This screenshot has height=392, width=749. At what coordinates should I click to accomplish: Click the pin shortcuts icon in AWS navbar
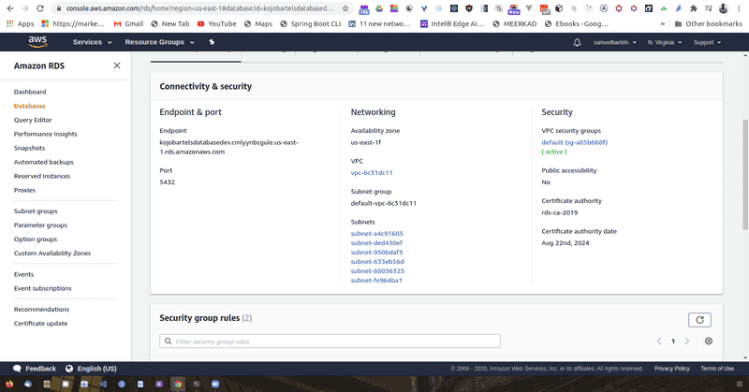tap(212, 42)
